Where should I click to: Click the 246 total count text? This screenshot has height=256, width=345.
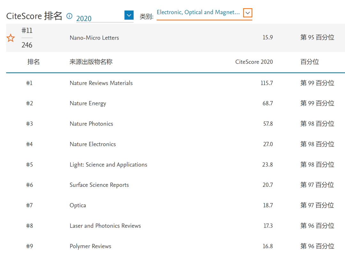(27, 45)
